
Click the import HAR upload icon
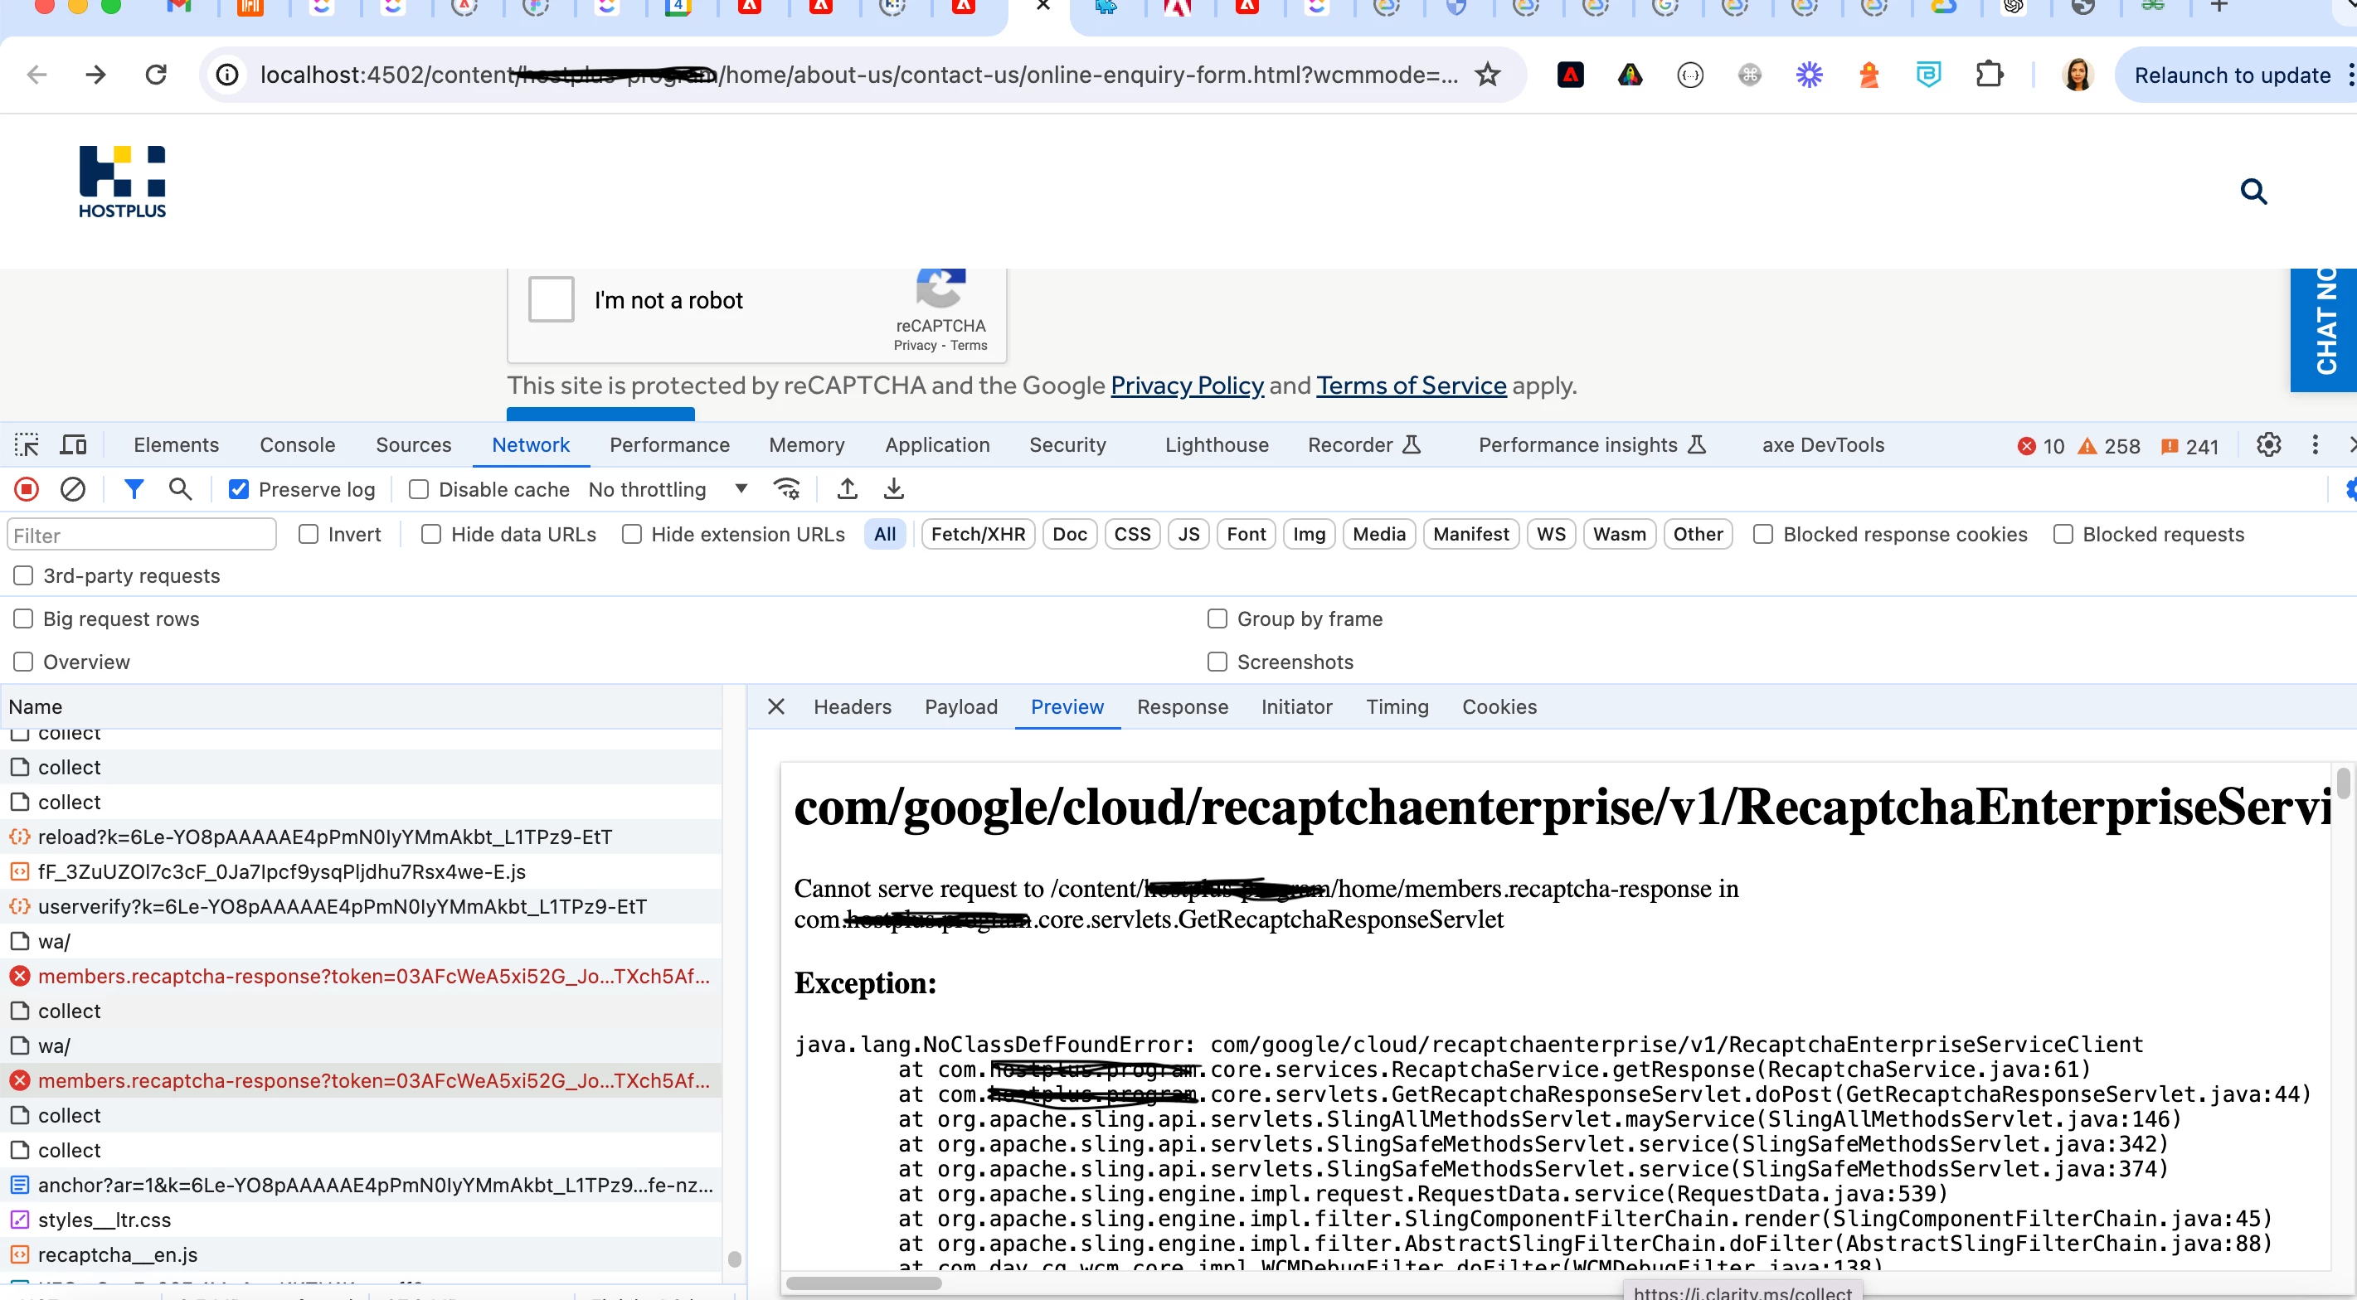(848, 489)
